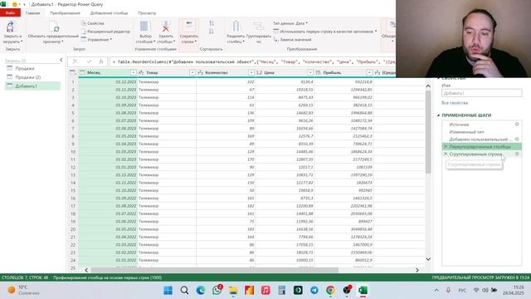Collapse the queries pane with chevron
The height and width of the screenshot is (299, 531).
point(61,60)
